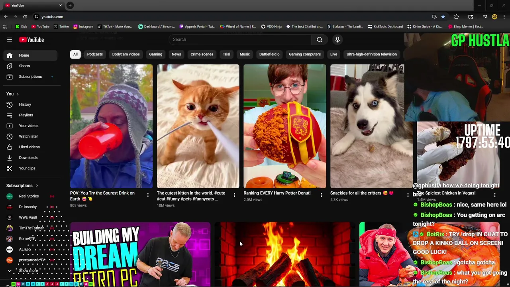Open Shorts in the sidebar
Image resolution: width=510 pixels, height=287 pixels.
30,66
